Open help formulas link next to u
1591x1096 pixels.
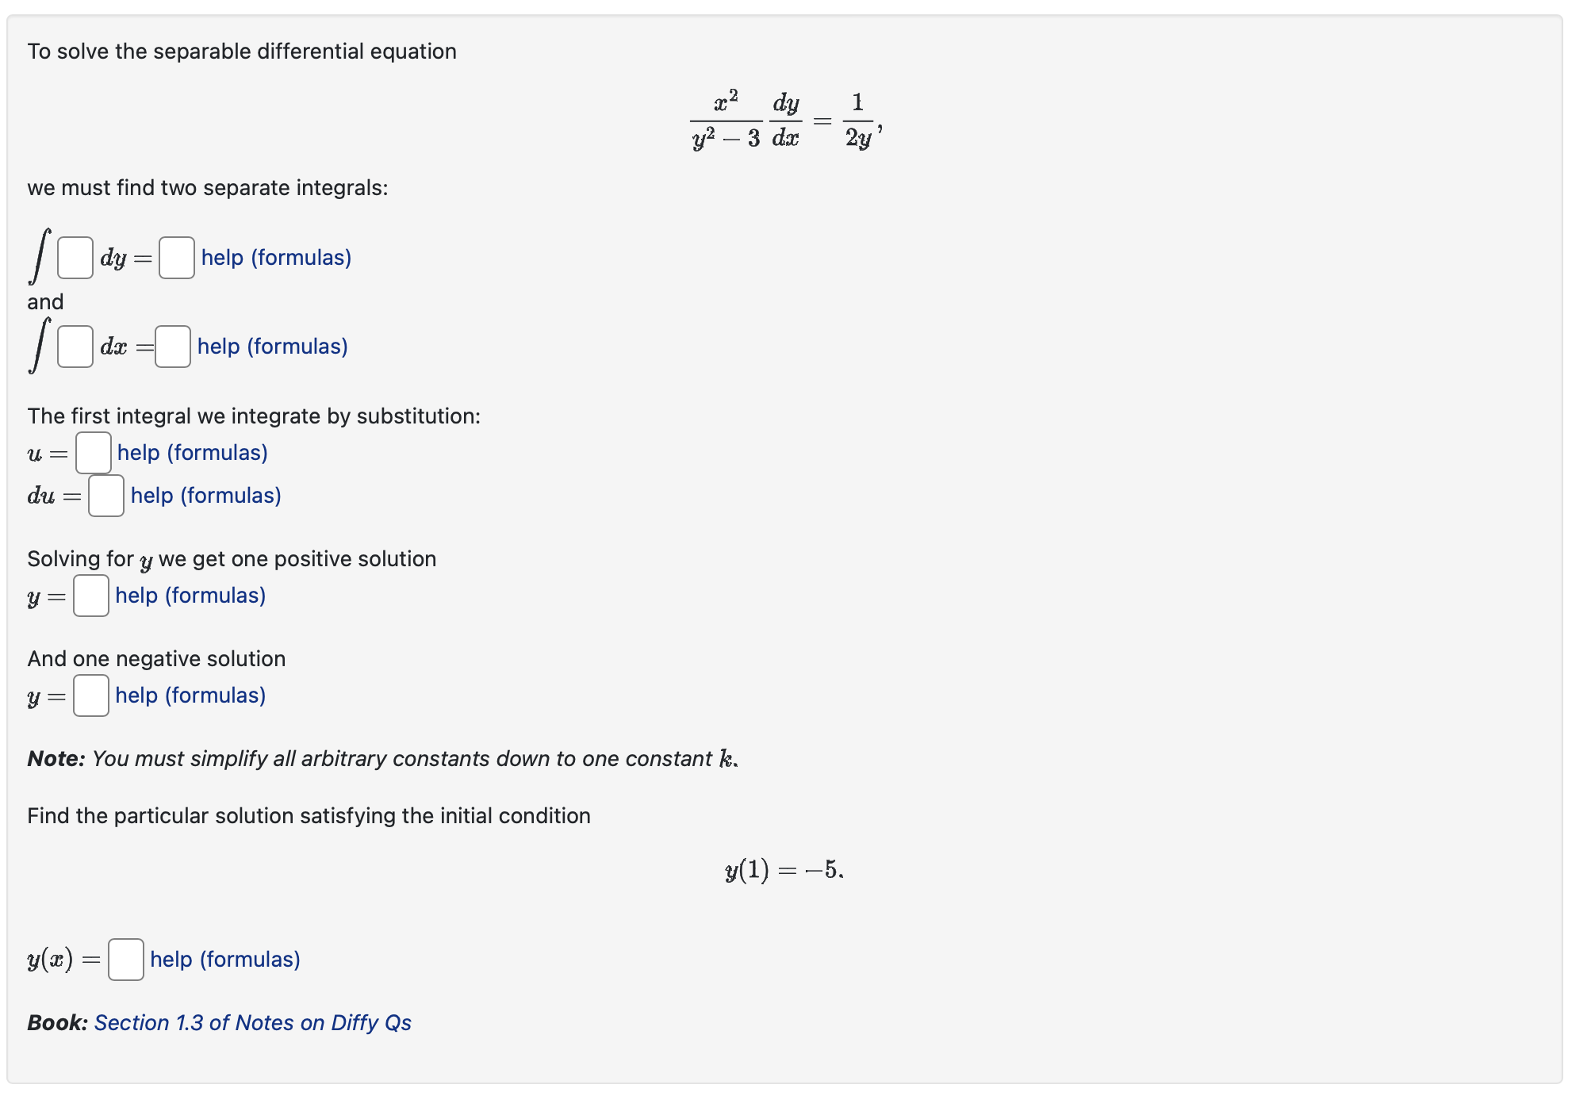pos(192,453)
